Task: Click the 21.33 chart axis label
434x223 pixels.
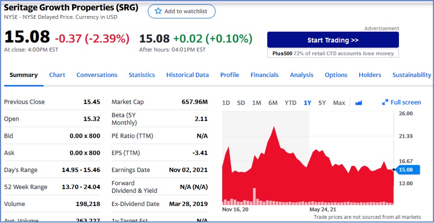Action: pyautogui.click(x=406, y=136)
